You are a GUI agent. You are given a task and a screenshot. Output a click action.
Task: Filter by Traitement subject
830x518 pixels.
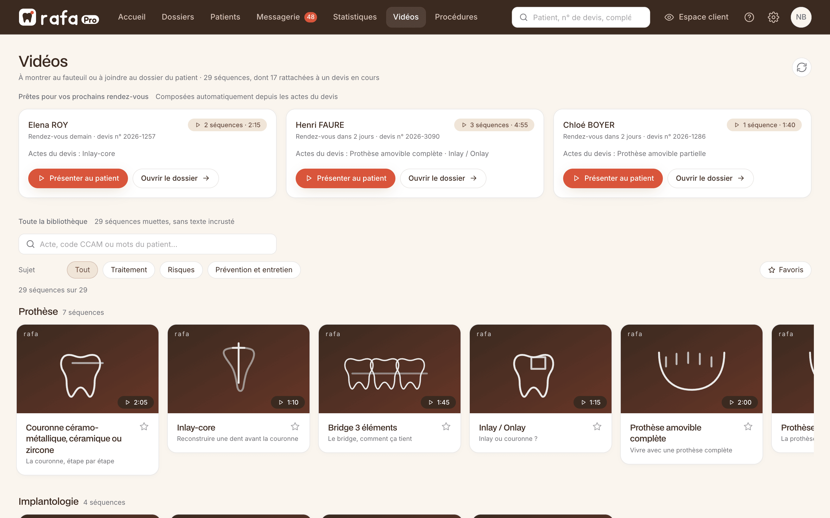(129, 270)
